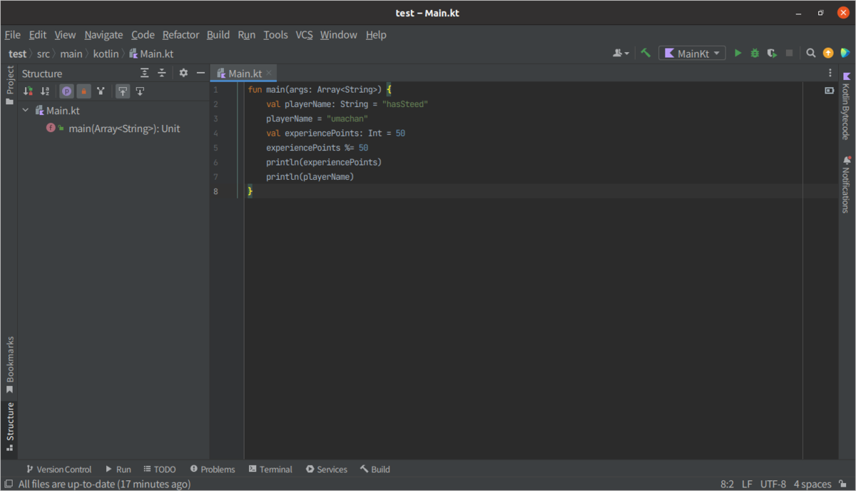Run MainKt with coverage icon

coord(772,54)
